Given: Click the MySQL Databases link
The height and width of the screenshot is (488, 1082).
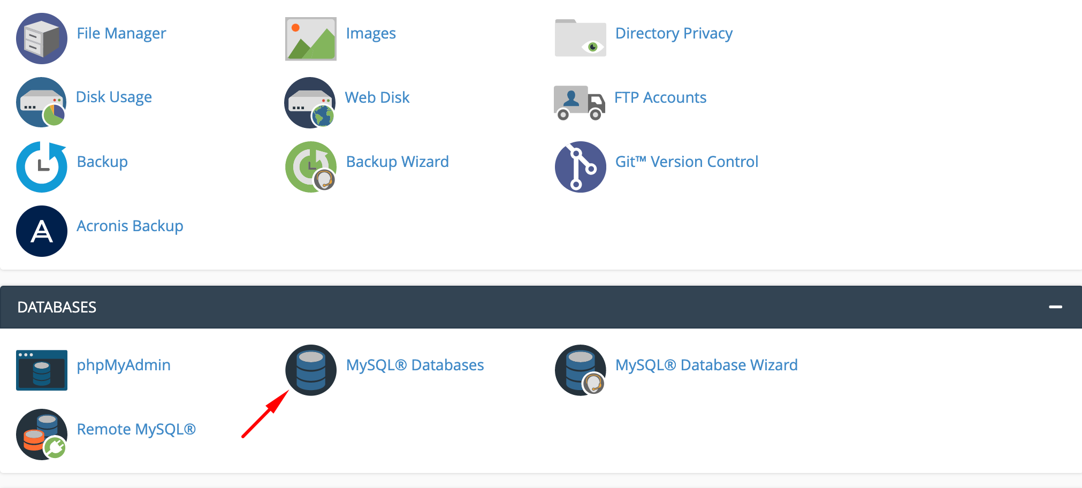Looking at the screenshot, I should (415, 364).
